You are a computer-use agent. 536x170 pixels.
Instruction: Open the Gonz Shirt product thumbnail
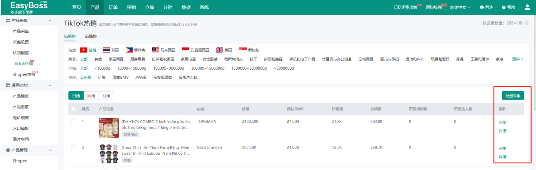click(109, 154)
